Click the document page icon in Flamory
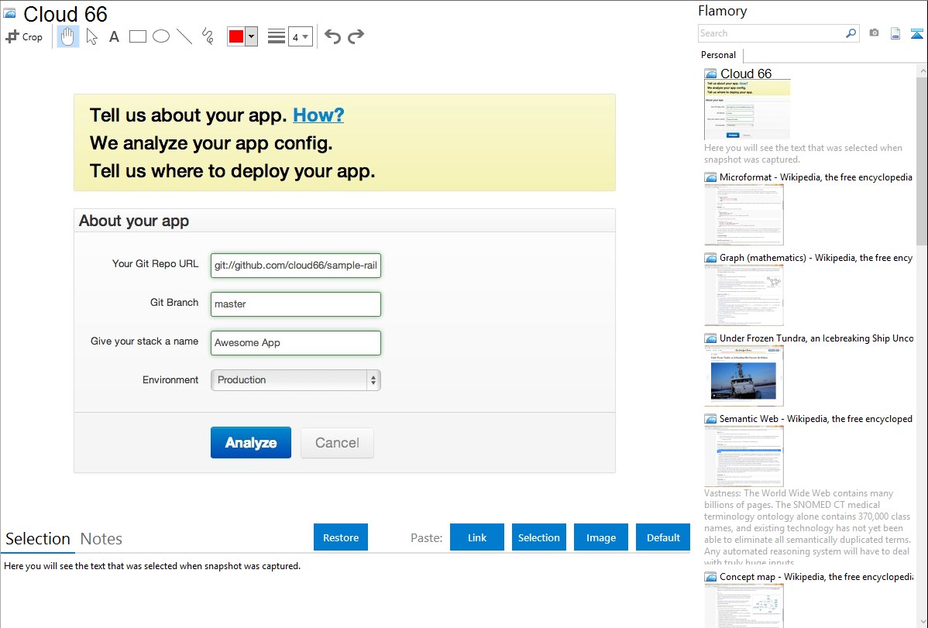 click(x=895, y=33)
